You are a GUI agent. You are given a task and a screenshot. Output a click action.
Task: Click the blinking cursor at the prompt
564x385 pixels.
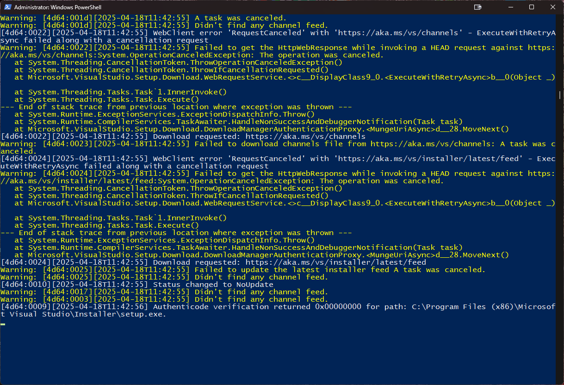(x=3, y=324)
